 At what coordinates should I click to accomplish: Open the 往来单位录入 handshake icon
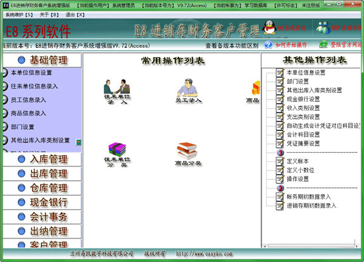click(117, 89)
